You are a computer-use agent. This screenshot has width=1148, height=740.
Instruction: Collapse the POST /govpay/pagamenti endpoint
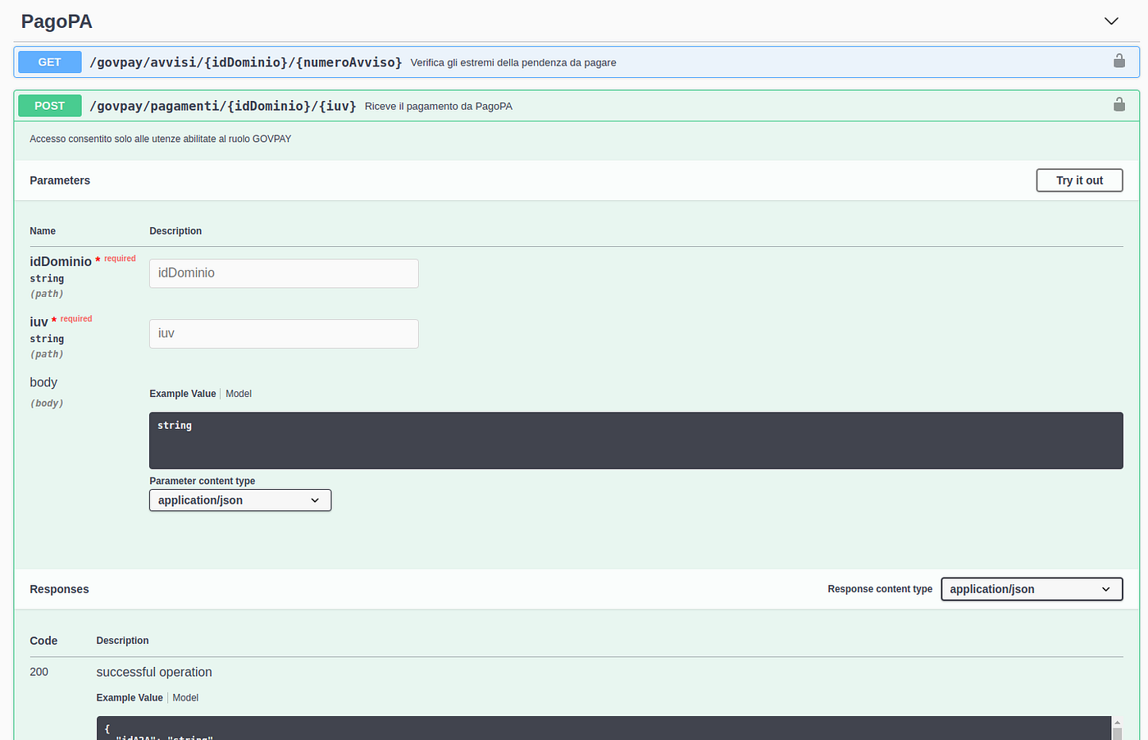(x=576, y=106)
